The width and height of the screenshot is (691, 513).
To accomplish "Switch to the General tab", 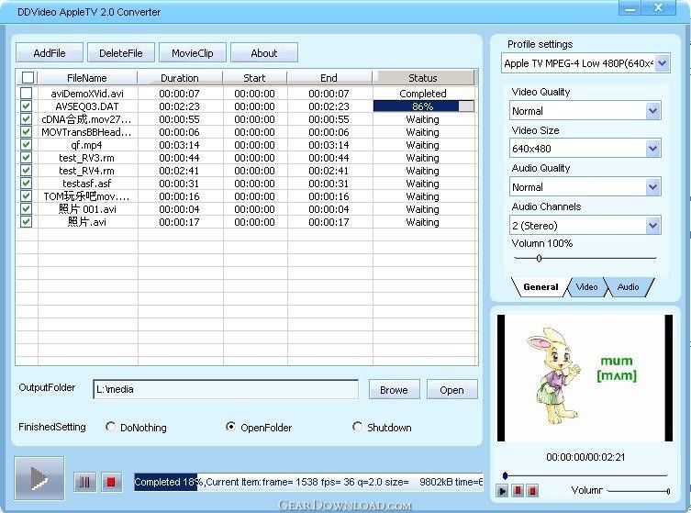I will (541, 287).
